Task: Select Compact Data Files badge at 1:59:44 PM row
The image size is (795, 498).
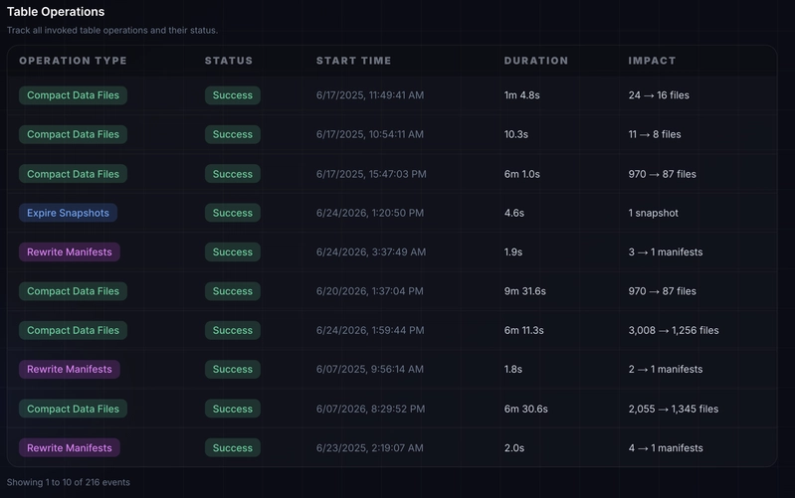Action: (x=73, y=330)
